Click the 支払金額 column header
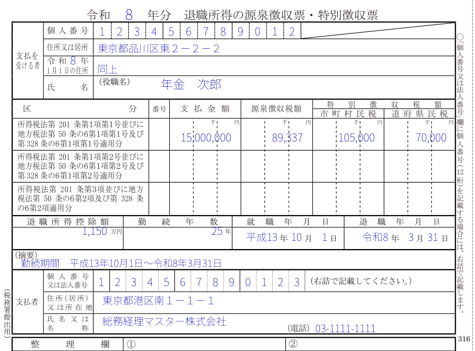 click(205, 109)
